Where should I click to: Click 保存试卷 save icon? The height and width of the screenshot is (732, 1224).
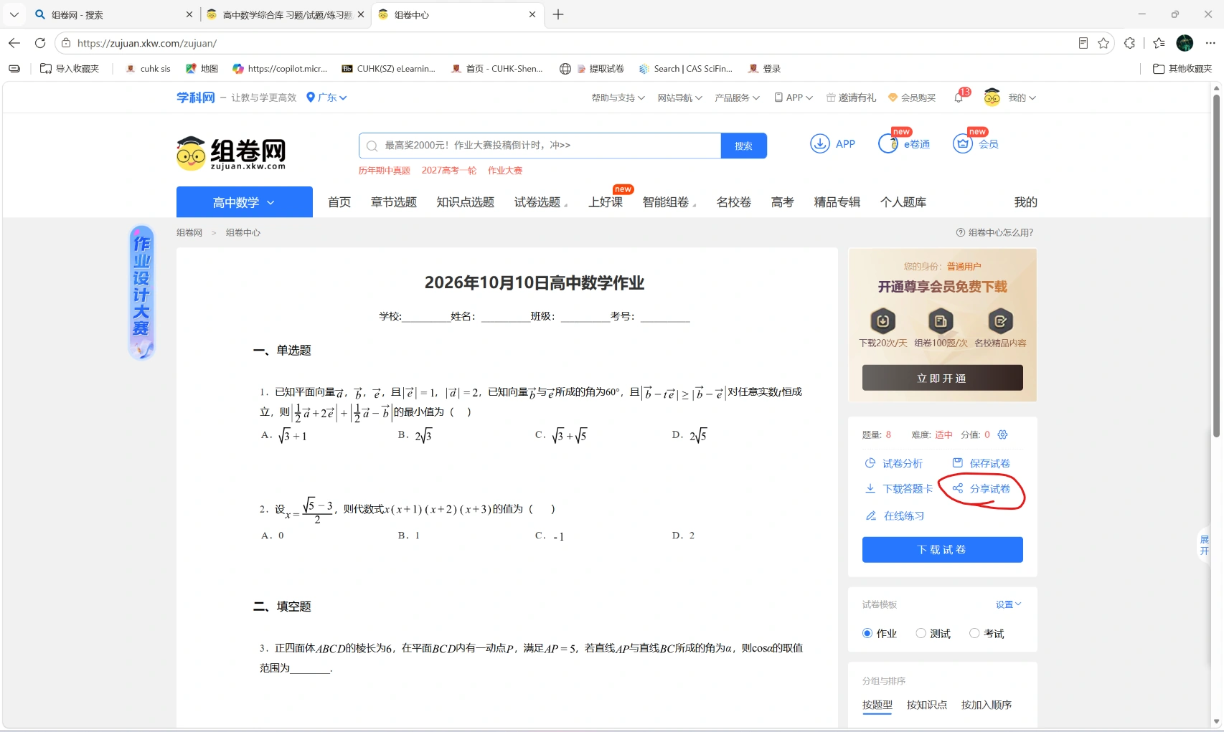[x=957, y=463]
